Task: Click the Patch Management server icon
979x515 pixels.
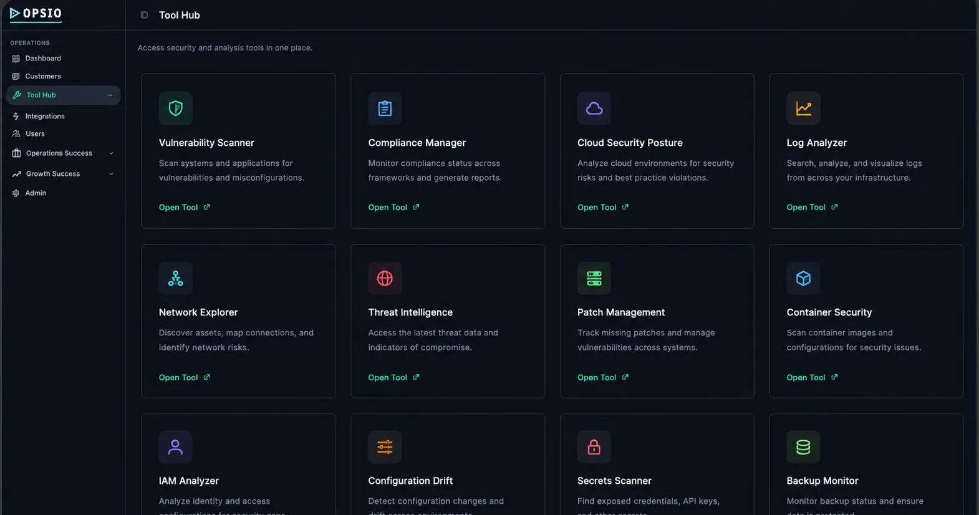Action: click(594, 278)
